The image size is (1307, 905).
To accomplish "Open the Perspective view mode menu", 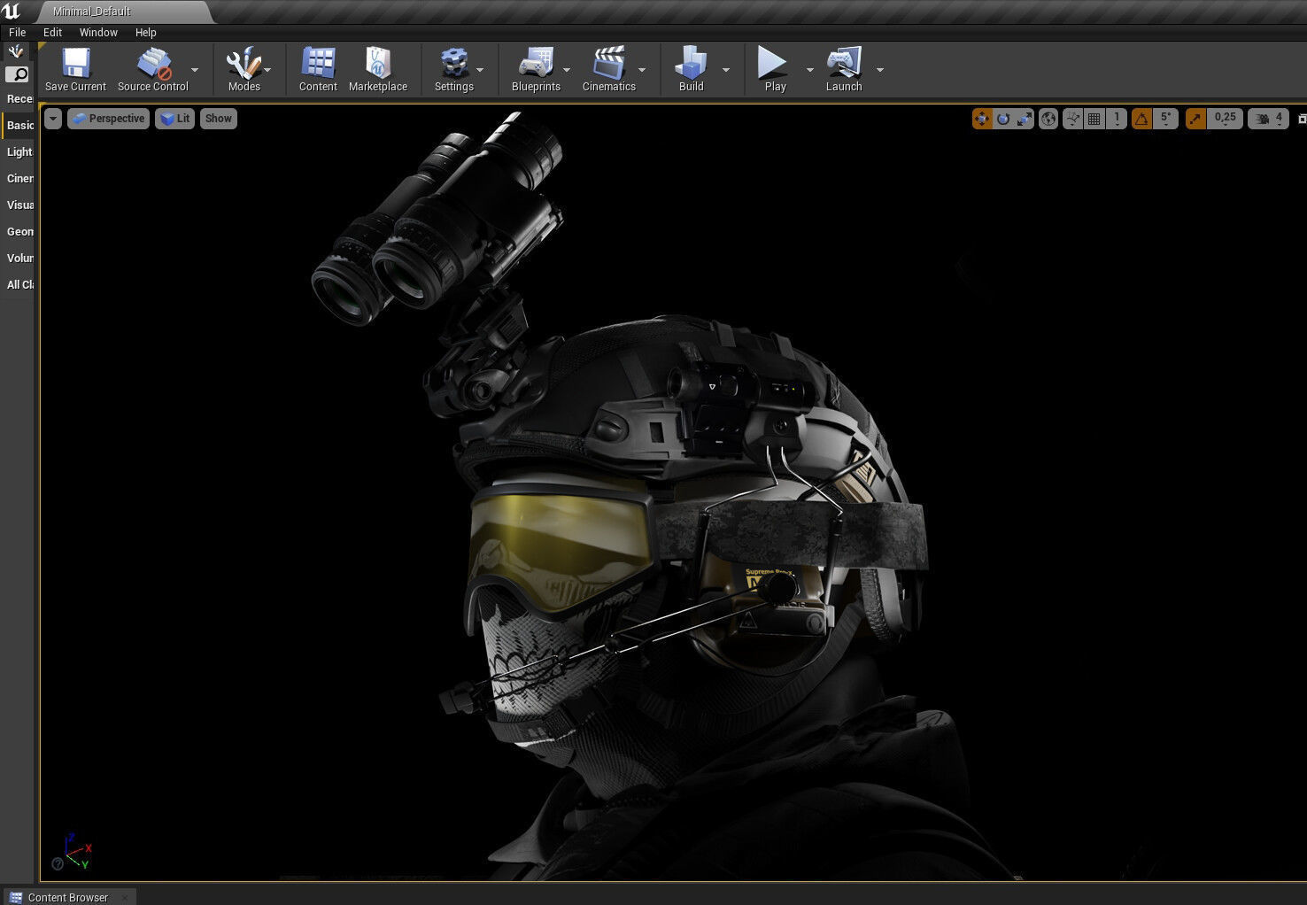I will [x=108, y=119].
